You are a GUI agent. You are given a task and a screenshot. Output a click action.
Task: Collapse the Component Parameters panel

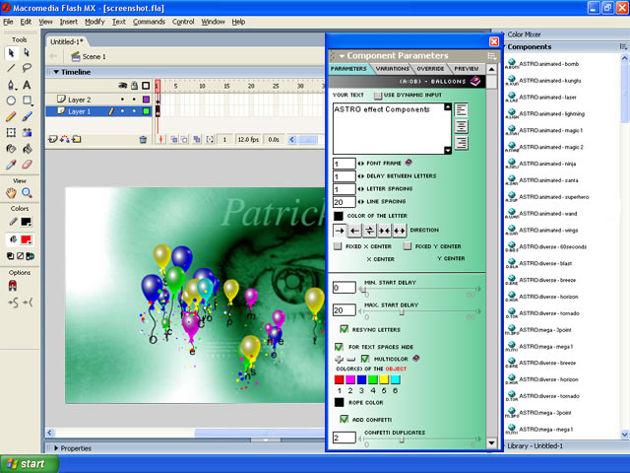click(x=342, y=56)
